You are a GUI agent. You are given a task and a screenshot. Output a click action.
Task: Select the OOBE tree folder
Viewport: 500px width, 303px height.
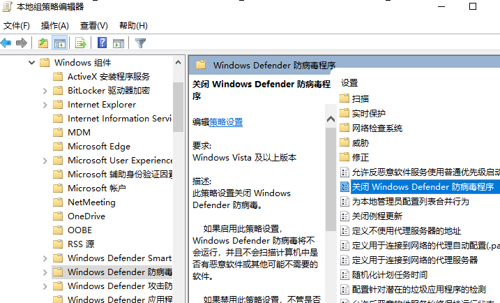point(79,230)
